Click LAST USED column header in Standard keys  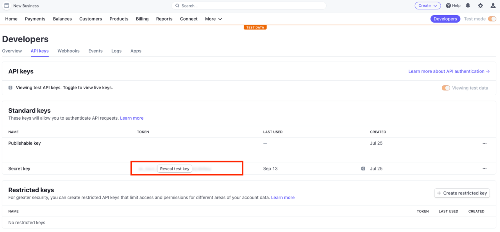tap(273, 132)
